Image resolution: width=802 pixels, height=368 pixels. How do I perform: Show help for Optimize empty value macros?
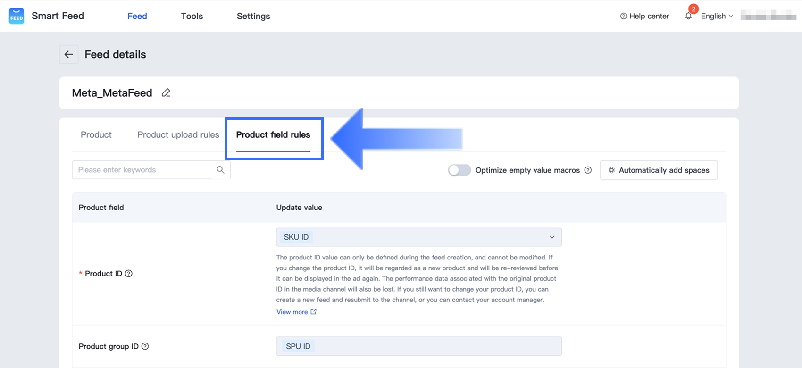point(588,170)
